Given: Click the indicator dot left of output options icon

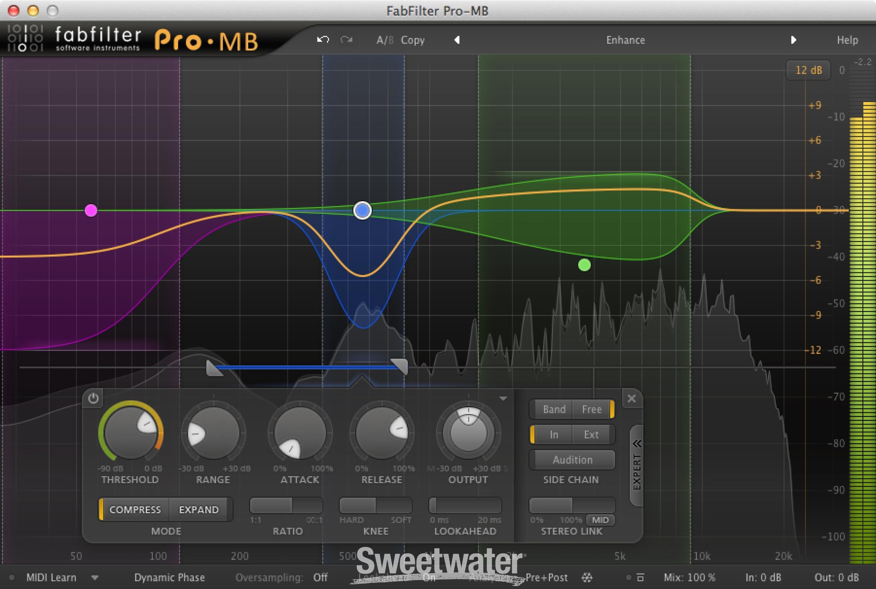Looking at the screenshot, I should (628, 577).
